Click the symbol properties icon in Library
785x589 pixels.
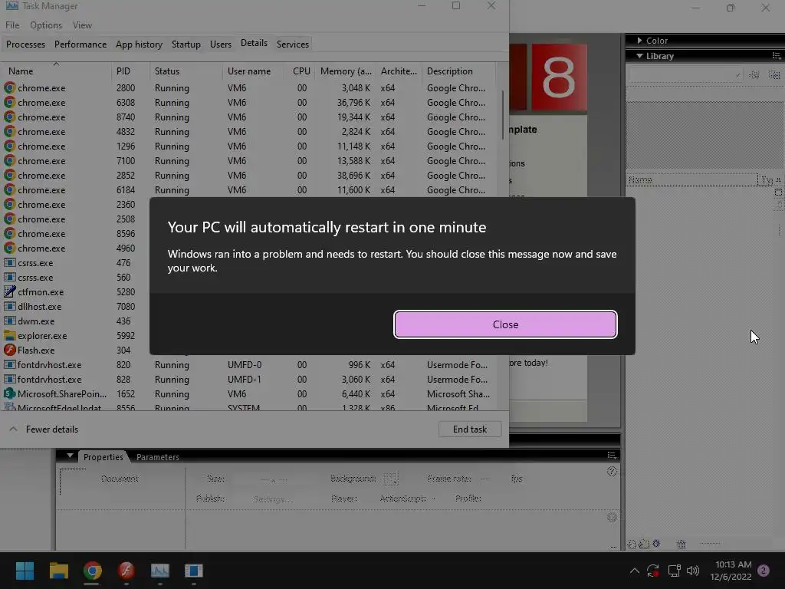(656, 544)
